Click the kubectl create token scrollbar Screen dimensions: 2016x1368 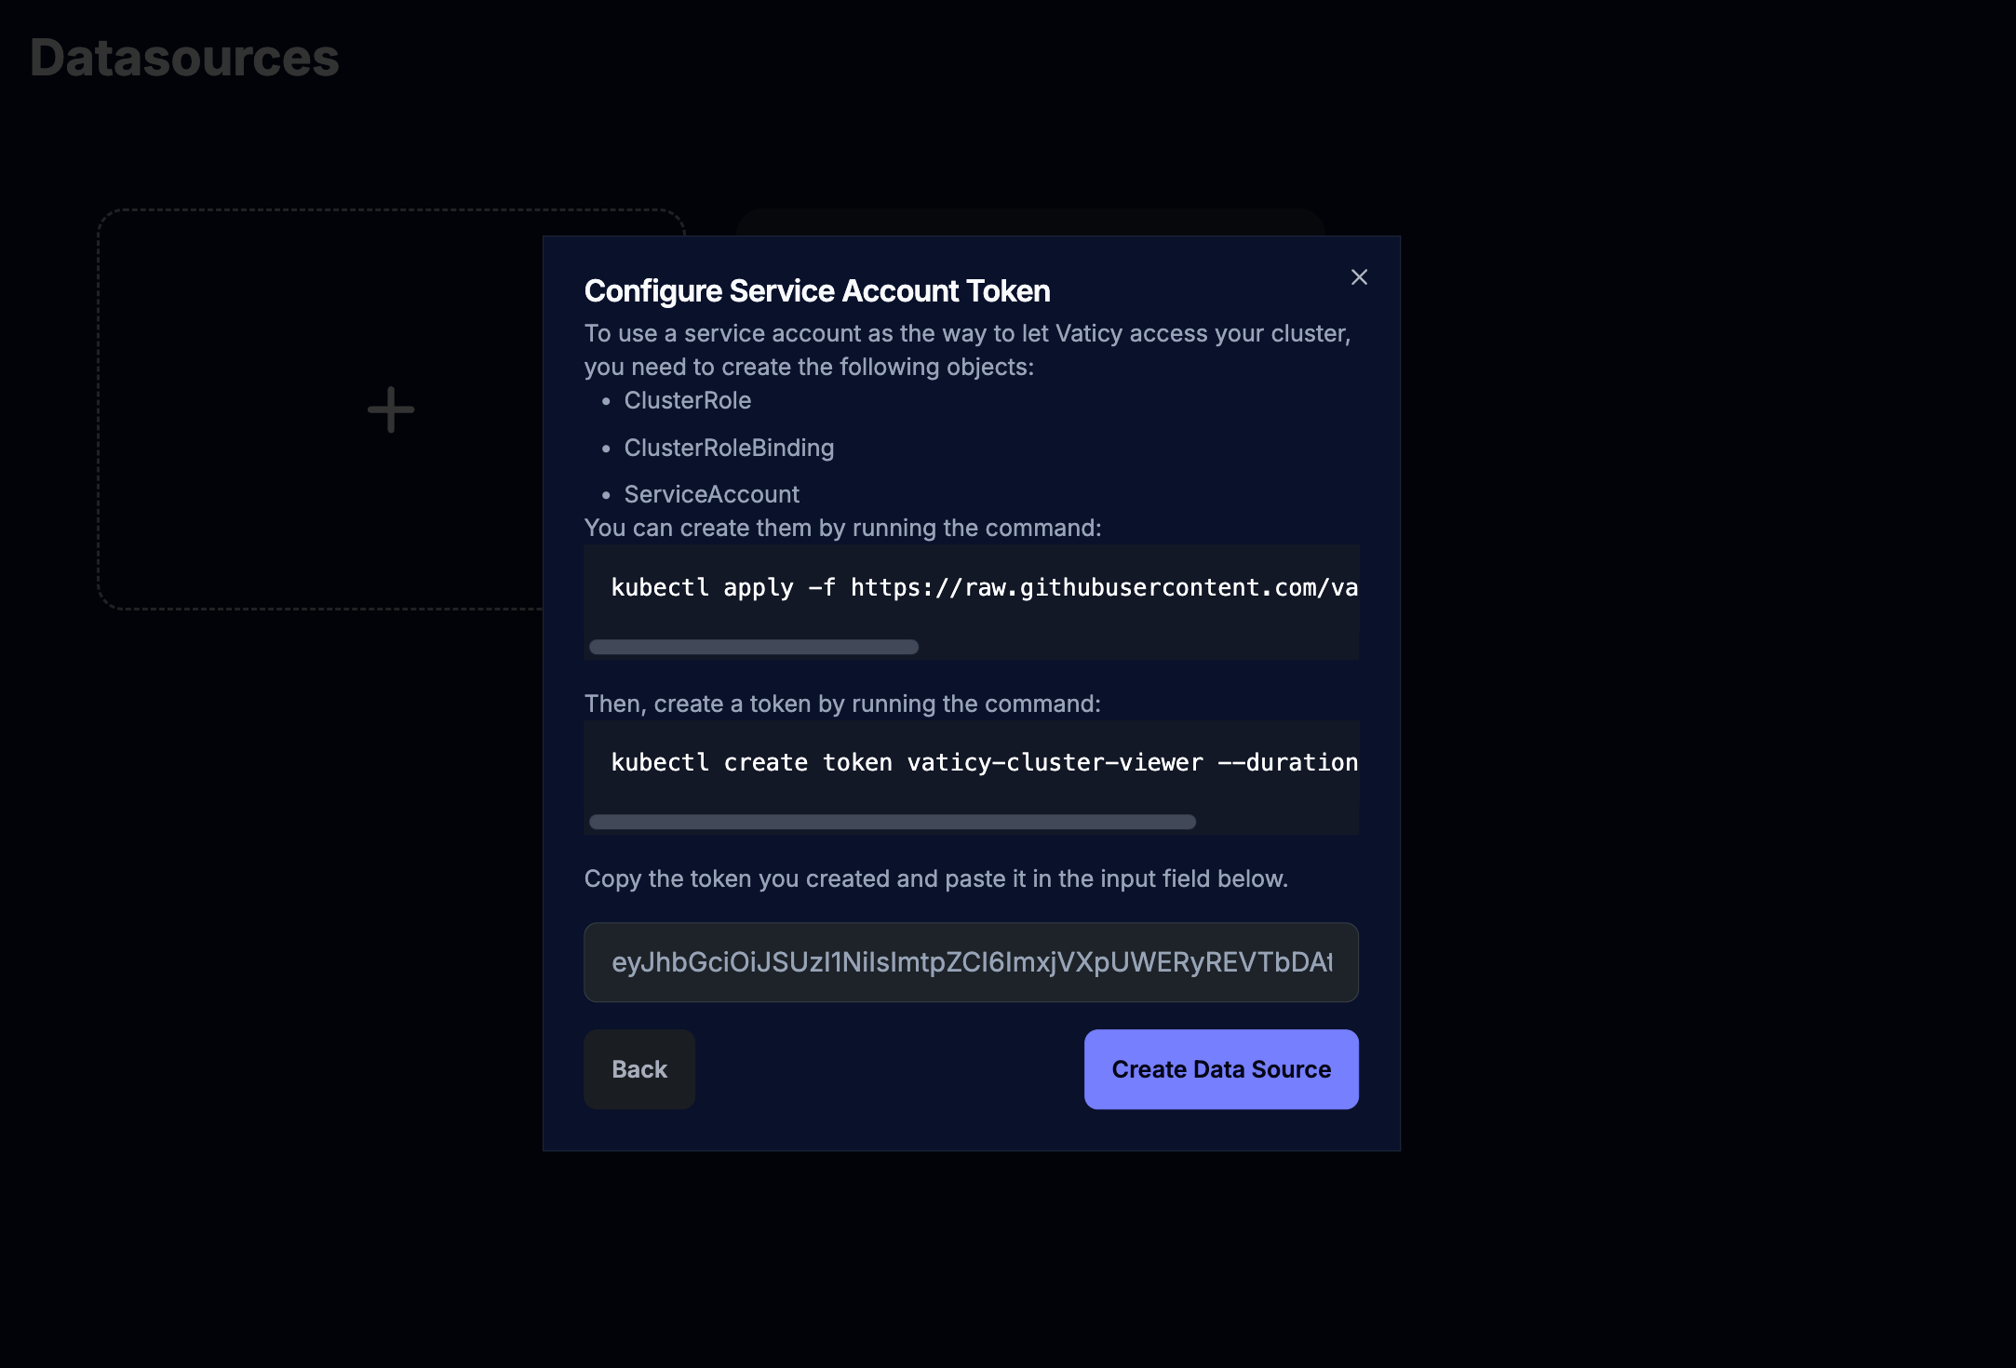point(893,822)
